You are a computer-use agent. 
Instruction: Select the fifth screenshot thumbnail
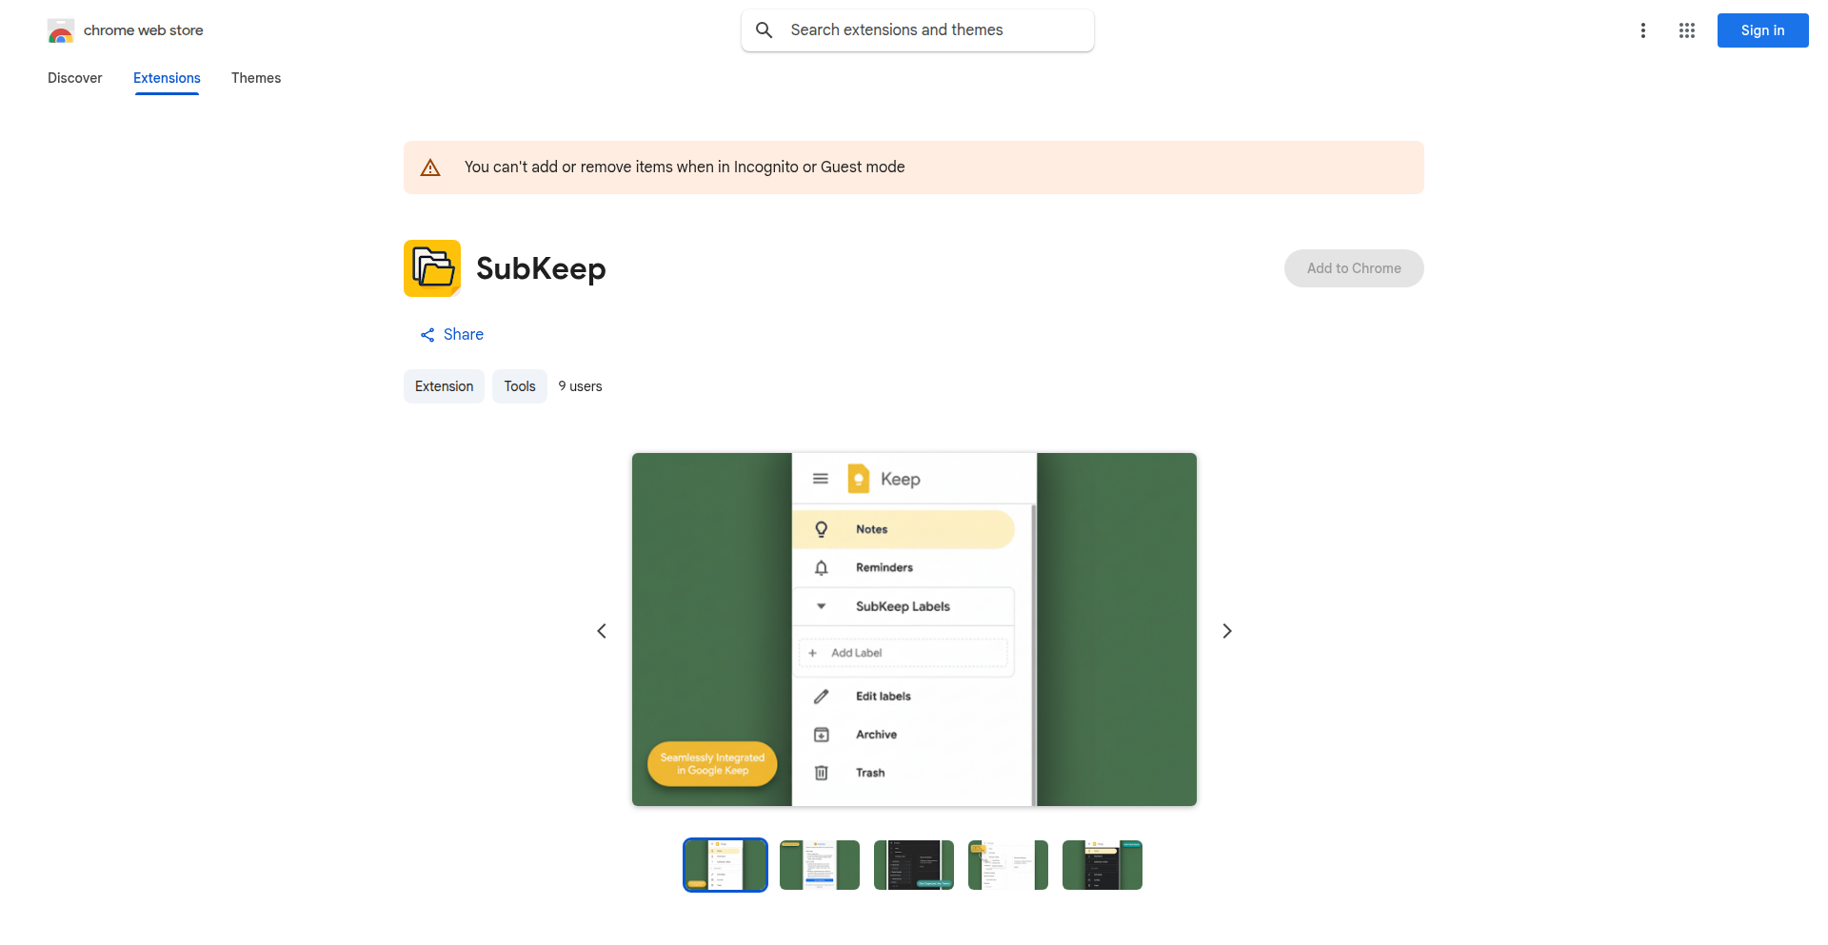1103,865
